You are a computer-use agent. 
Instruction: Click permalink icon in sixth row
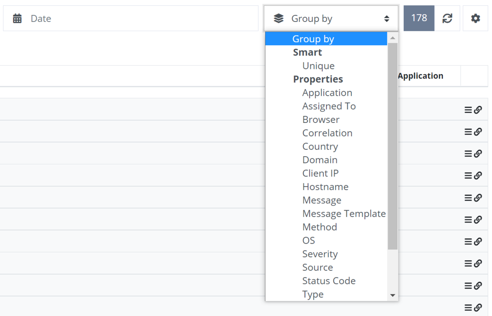(x=478, y=220)
